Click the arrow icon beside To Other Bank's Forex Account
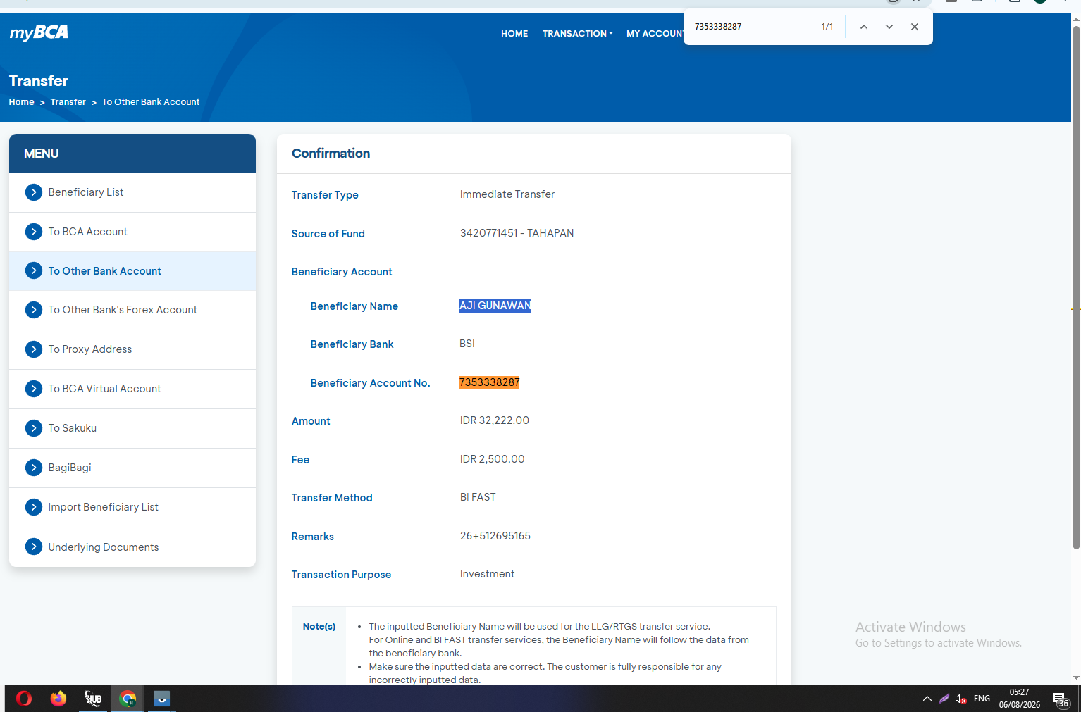The height and width of the screenshot is (712, 1081). [x=33, y=310]
